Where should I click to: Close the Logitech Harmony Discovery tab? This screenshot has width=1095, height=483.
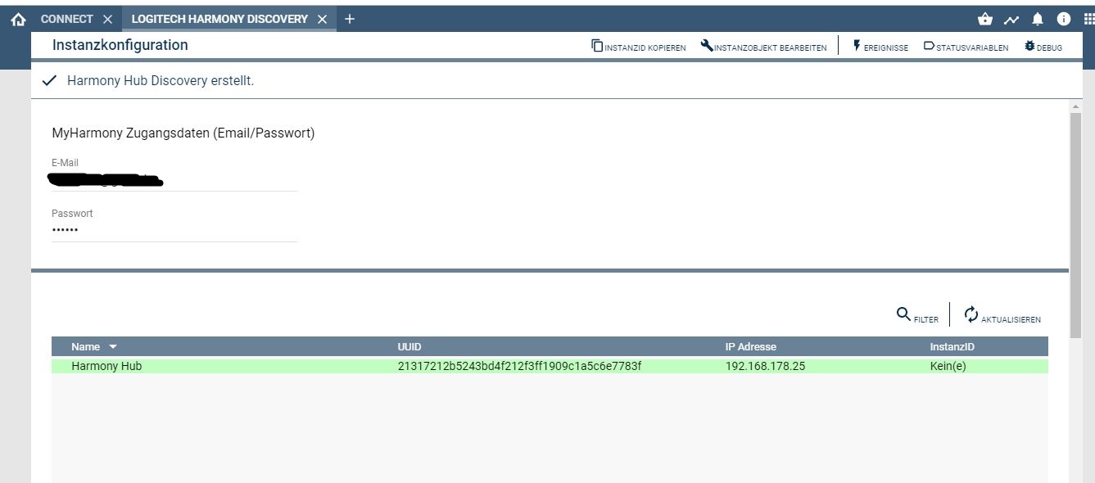point(322,19)
